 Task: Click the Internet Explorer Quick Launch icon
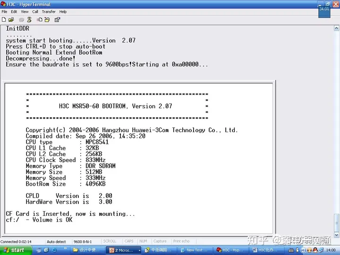click(54, 250)
